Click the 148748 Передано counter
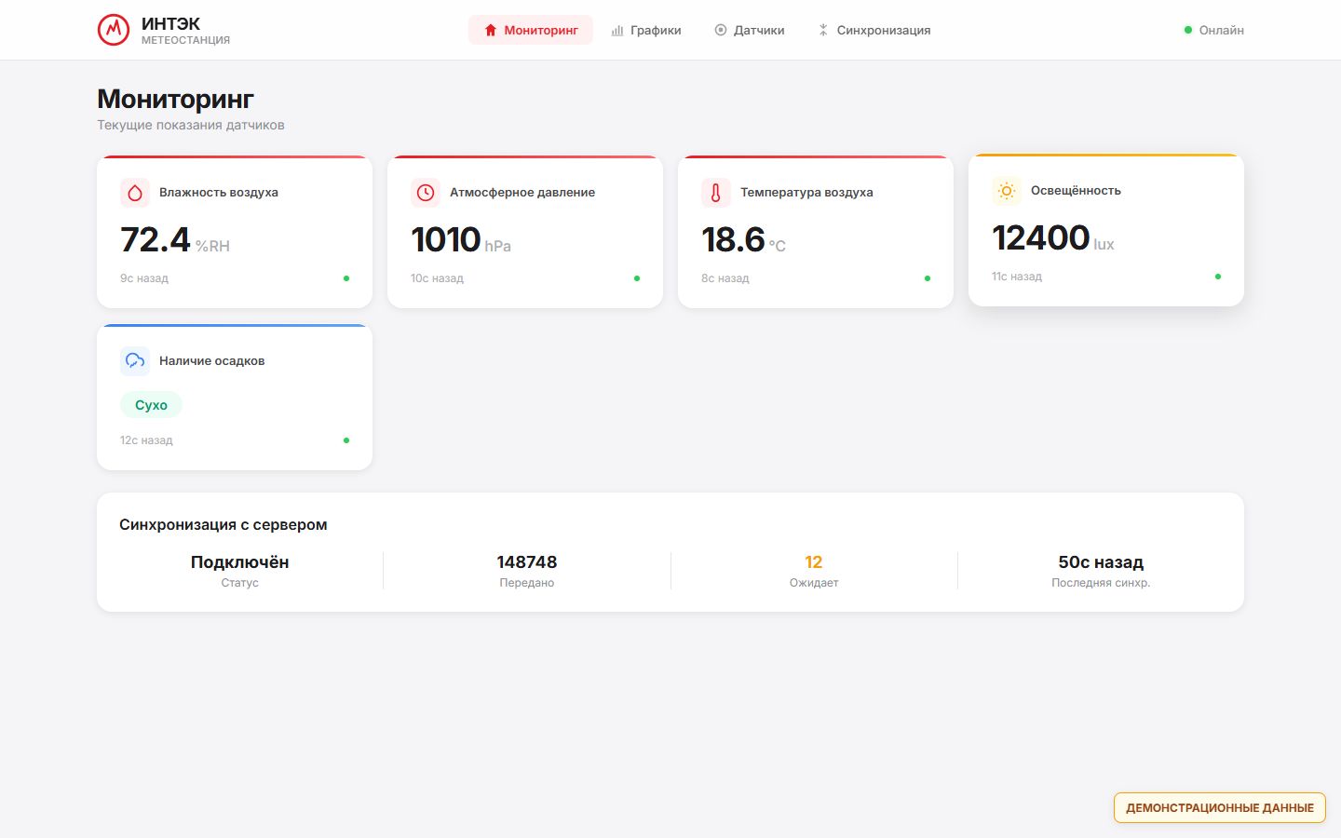1341x838 pixels. coord(527,571)
